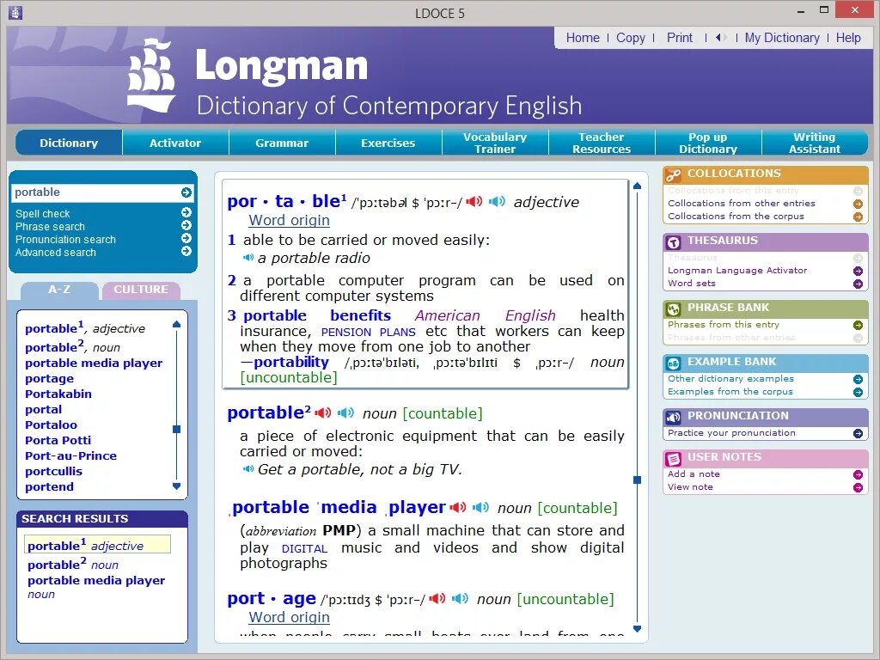Click arrow for Examples from the corpus

858,392
